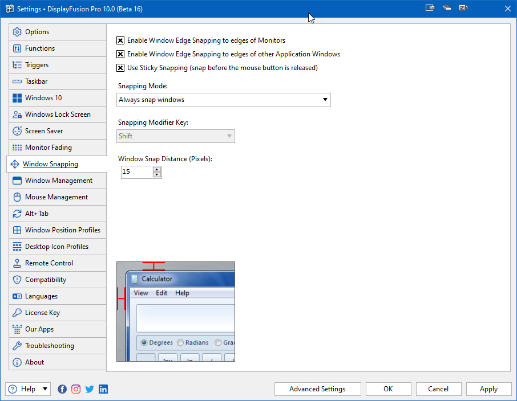This screenshot has width=517, height=401.
Task: Click the Advanced Settings button
Action: (317, 389)
